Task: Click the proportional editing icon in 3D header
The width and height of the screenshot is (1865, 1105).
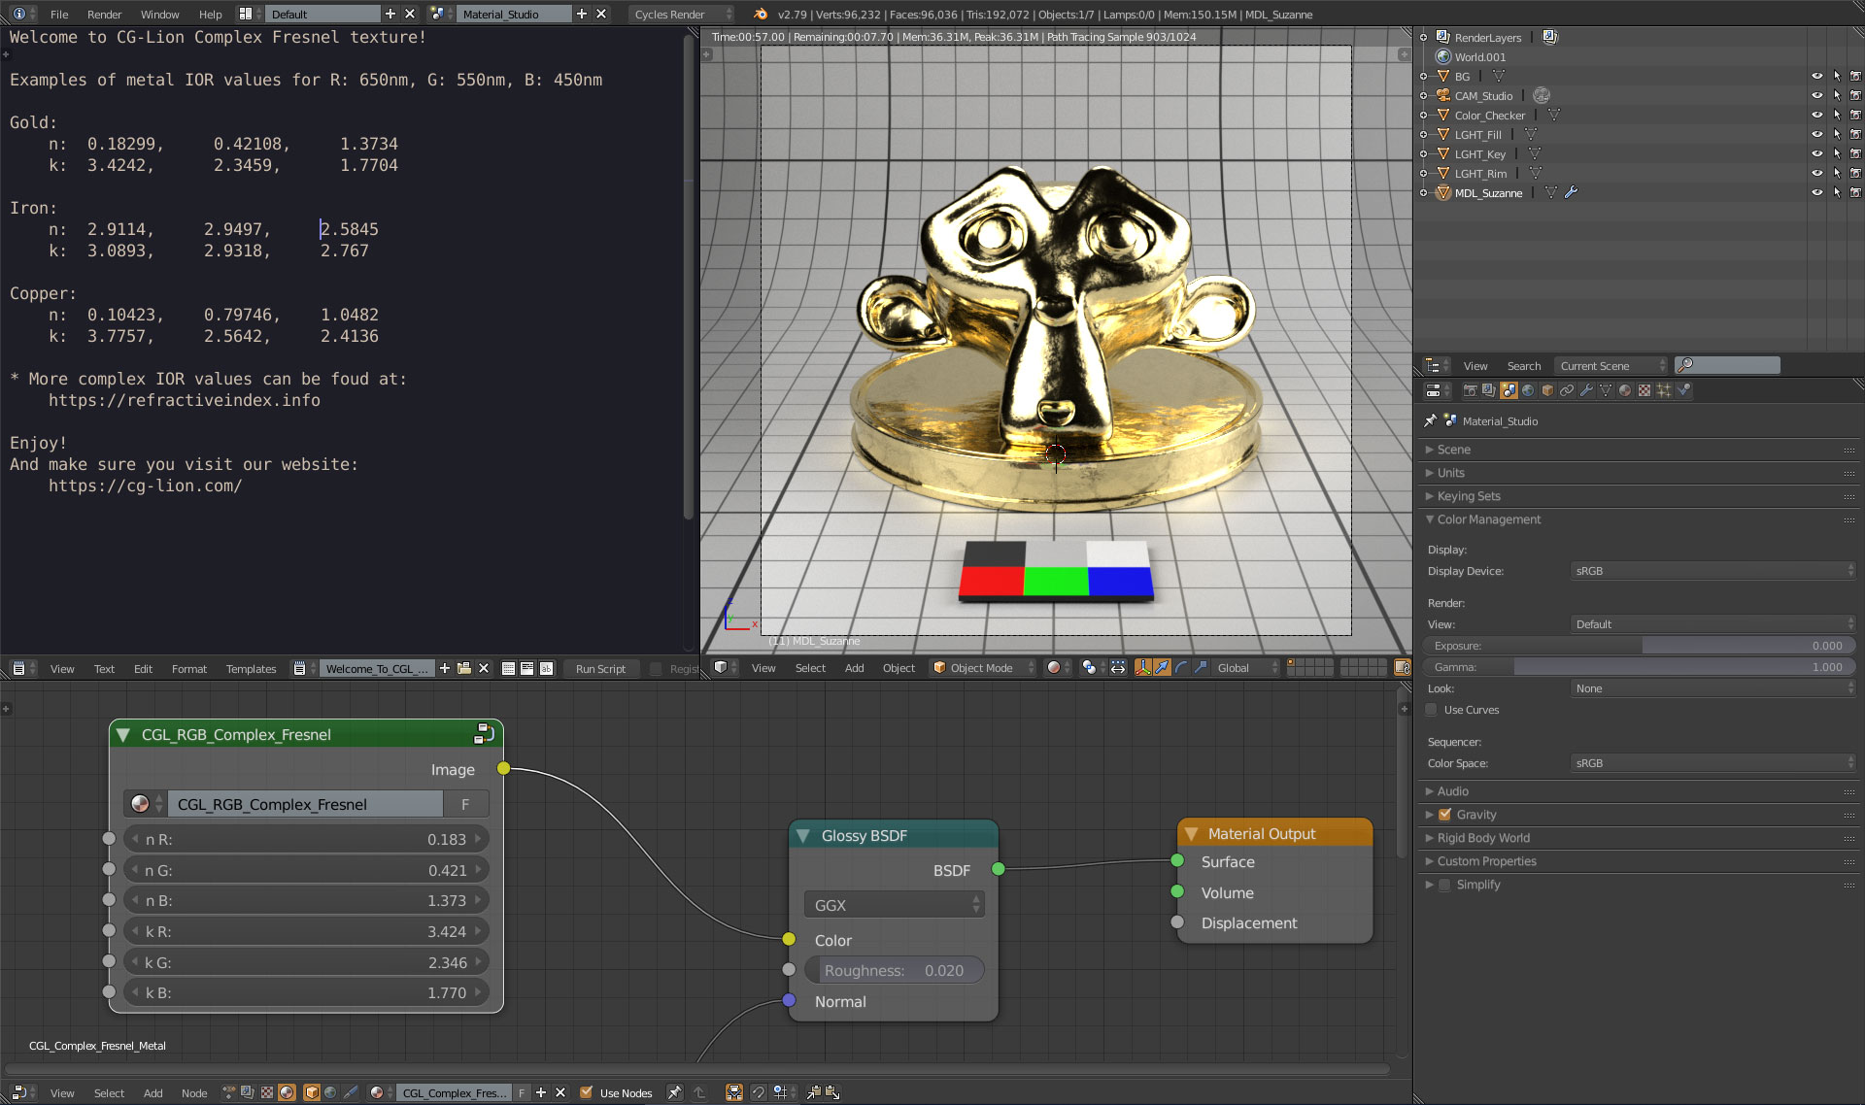Action: coord(1118,668)
